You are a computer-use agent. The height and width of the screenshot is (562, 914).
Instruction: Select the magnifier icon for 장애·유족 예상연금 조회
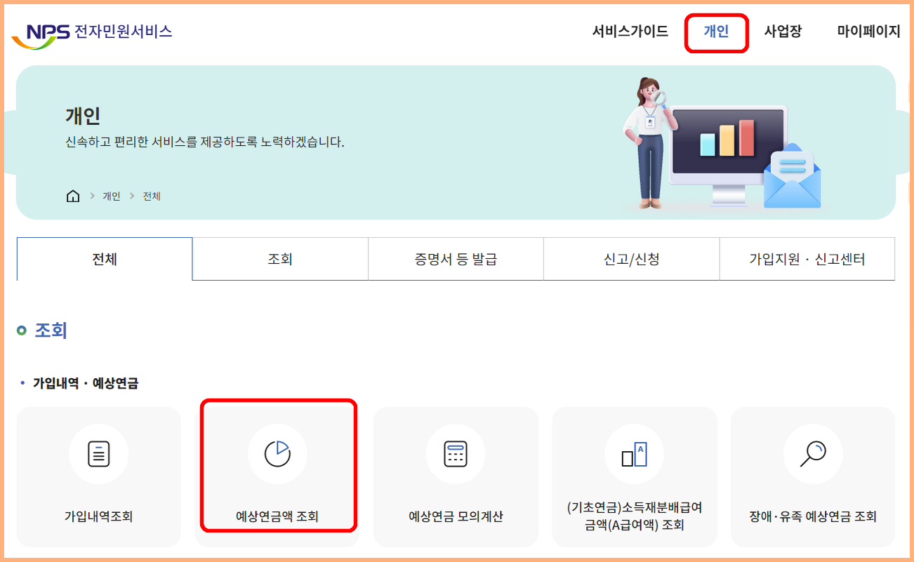pyautogui.click(x=812, y=453)
